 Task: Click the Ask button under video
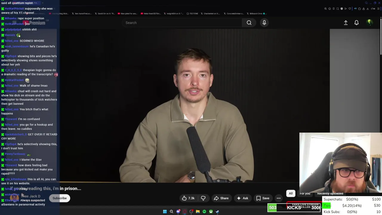[x=242, y=198]
